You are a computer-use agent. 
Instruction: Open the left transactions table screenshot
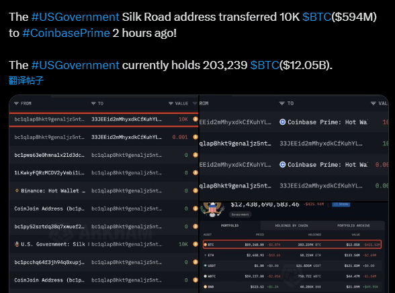[x=103, y=194]
